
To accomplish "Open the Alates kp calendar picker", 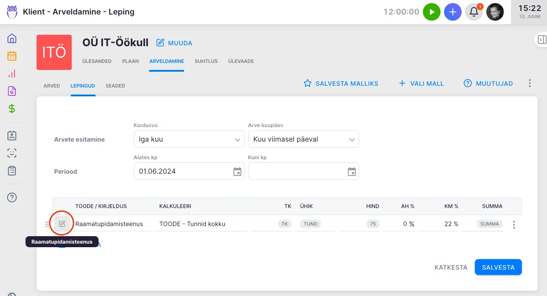I will pos(237,172).
